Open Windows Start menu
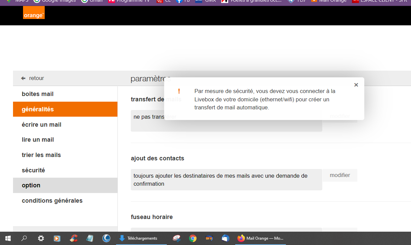This screenshot has height=245, width=411. pyautogui.click(x=8, y=238)
